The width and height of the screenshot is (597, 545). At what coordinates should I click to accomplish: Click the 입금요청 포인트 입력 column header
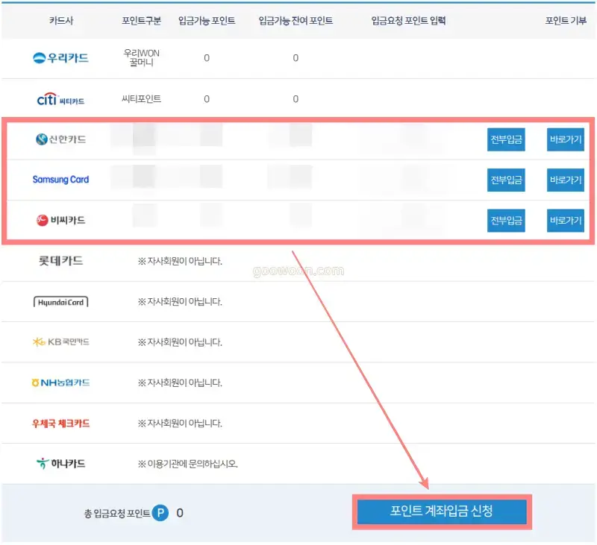pos(408,21)
